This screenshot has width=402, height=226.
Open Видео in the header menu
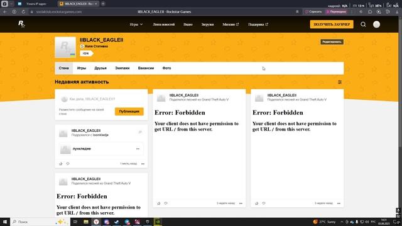pos(188,24)
